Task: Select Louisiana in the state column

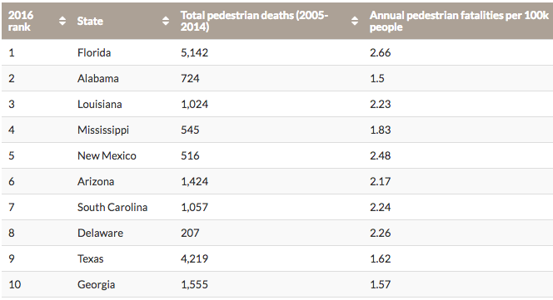Action: (x=100, y=104)
